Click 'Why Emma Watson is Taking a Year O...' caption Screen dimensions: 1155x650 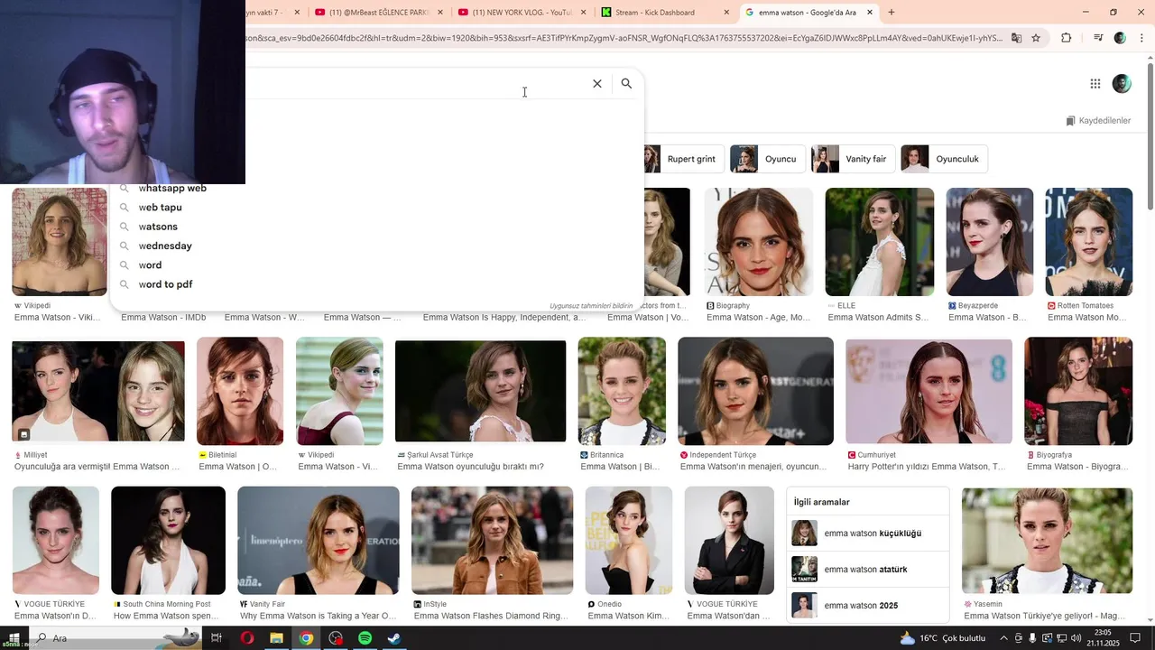point(318,617)
